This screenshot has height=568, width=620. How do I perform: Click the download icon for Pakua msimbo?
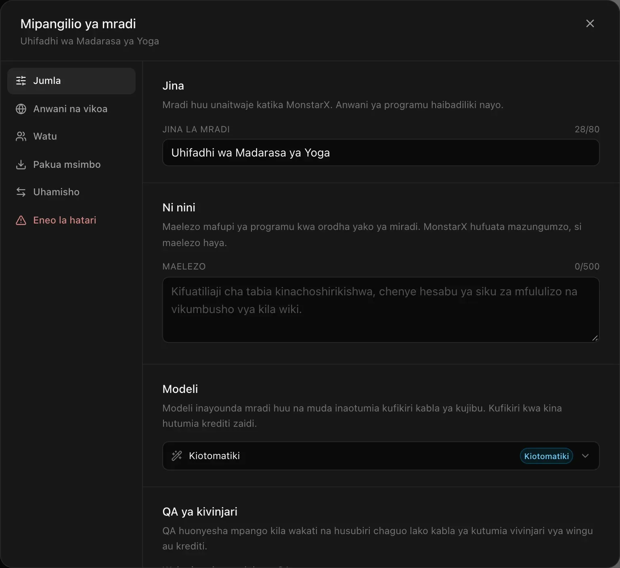(21, 165)
